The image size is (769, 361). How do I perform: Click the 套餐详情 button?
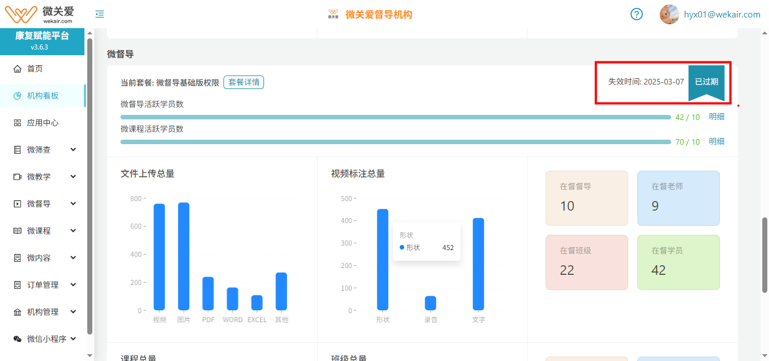tap(244, 82)
